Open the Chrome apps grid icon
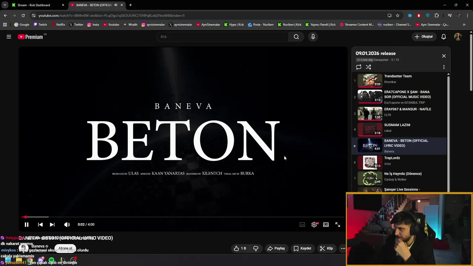Viewport: 473px width, 266px height. click(x=5, y=25)
